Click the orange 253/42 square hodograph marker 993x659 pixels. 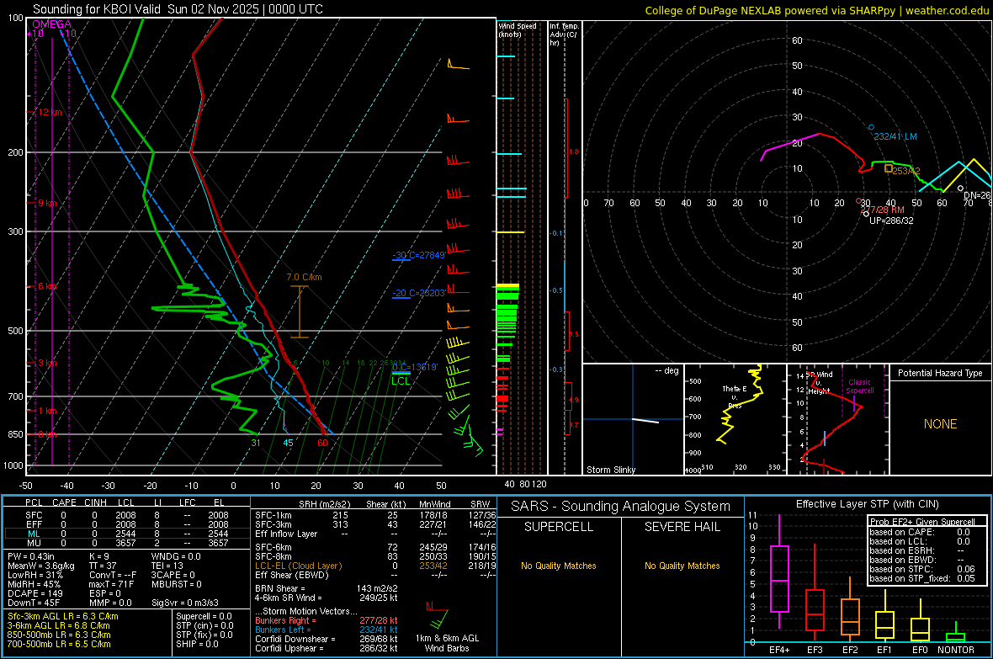[x=889, y=168]
